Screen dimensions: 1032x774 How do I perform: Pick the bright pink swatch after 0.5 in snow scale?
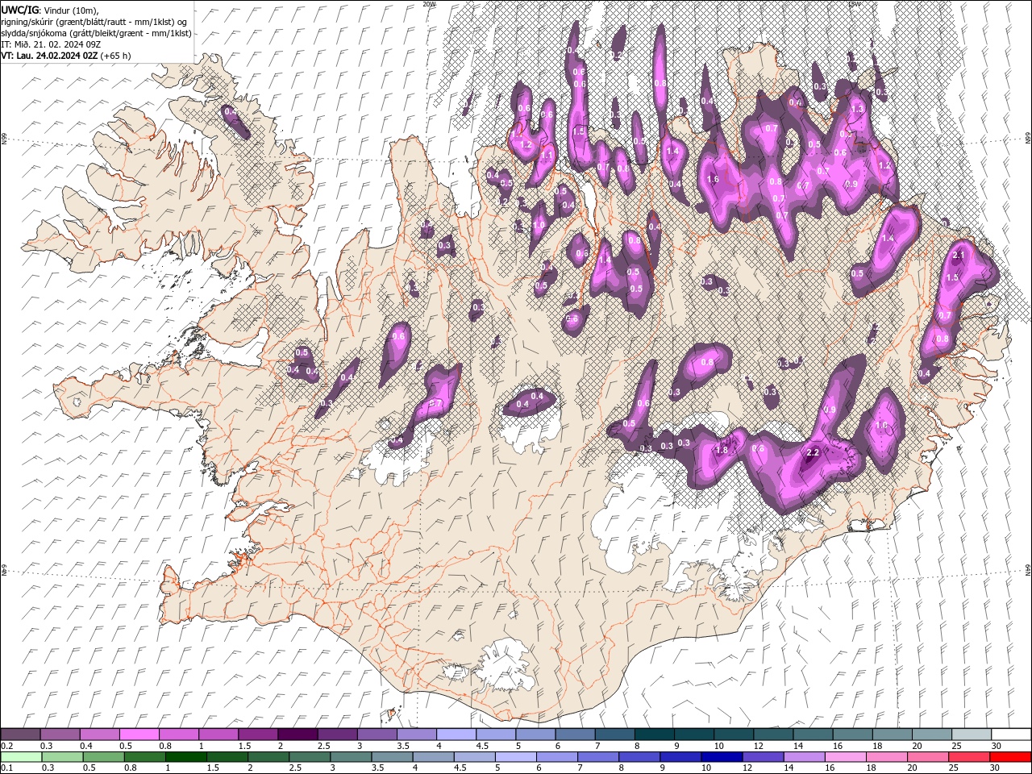pyautogui.click(x=139, y=734)
